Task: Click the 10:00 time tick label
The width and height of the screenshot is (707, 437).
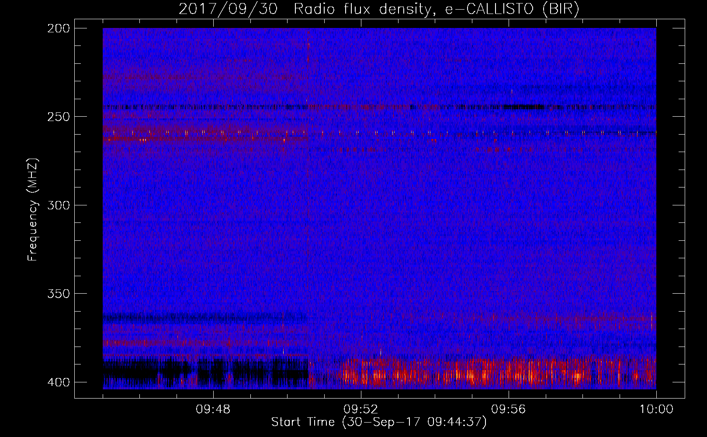Action: 656,409
